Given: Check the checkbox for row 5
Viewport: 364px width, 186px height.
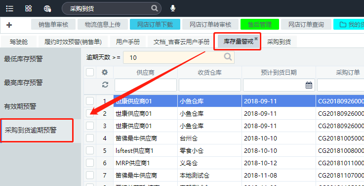Looking at the screenshot, I should tap(90, 150).
